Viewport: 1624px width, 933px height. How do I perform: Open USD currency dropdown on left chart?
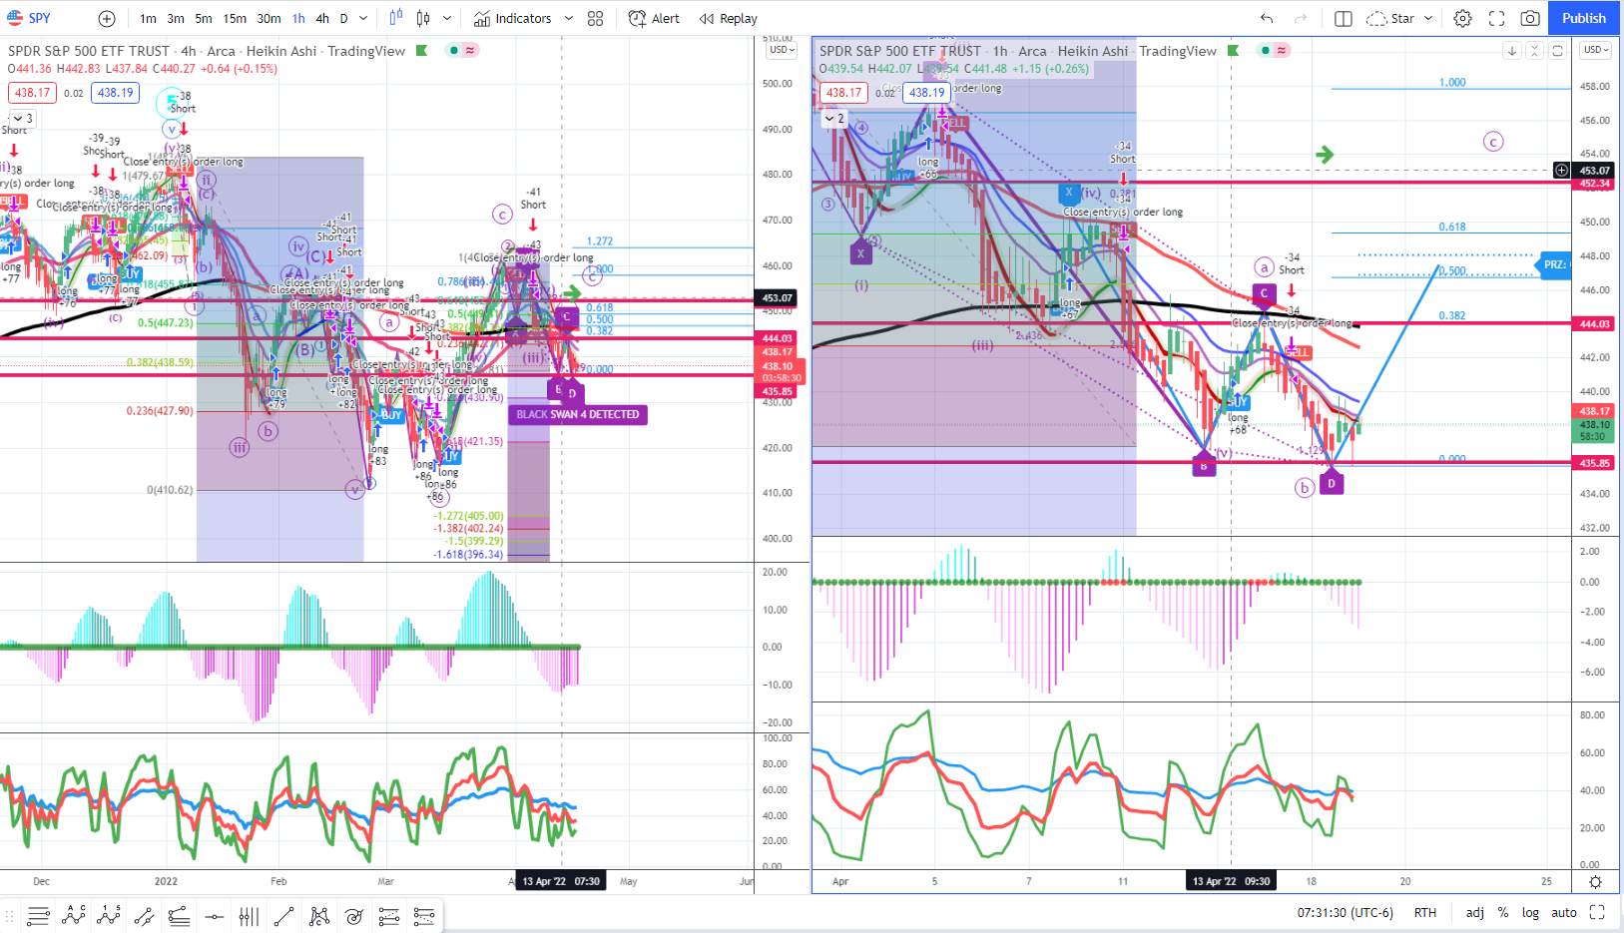click(781, 50)
